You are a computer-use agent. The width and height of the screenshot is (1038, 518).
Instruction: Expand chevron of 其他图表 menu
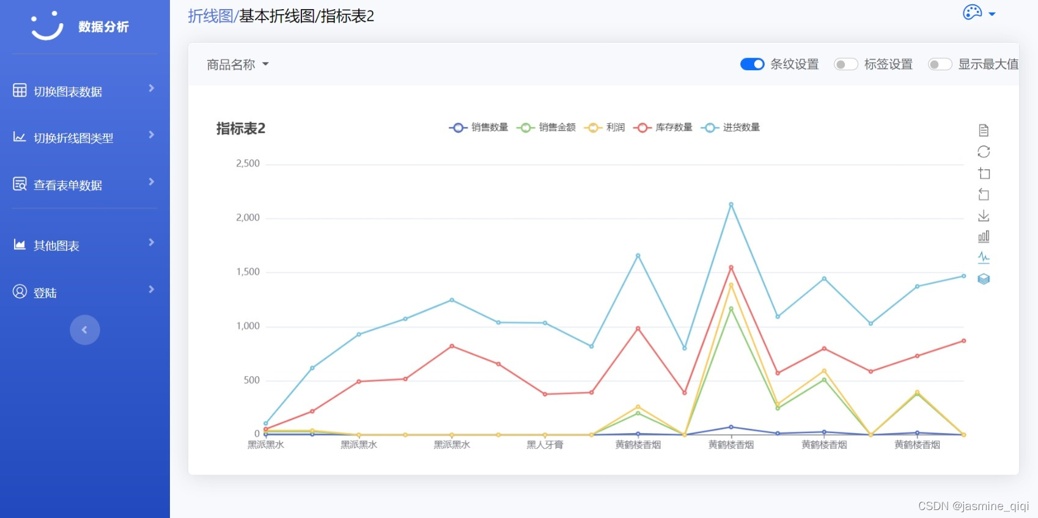click(152, 242)
